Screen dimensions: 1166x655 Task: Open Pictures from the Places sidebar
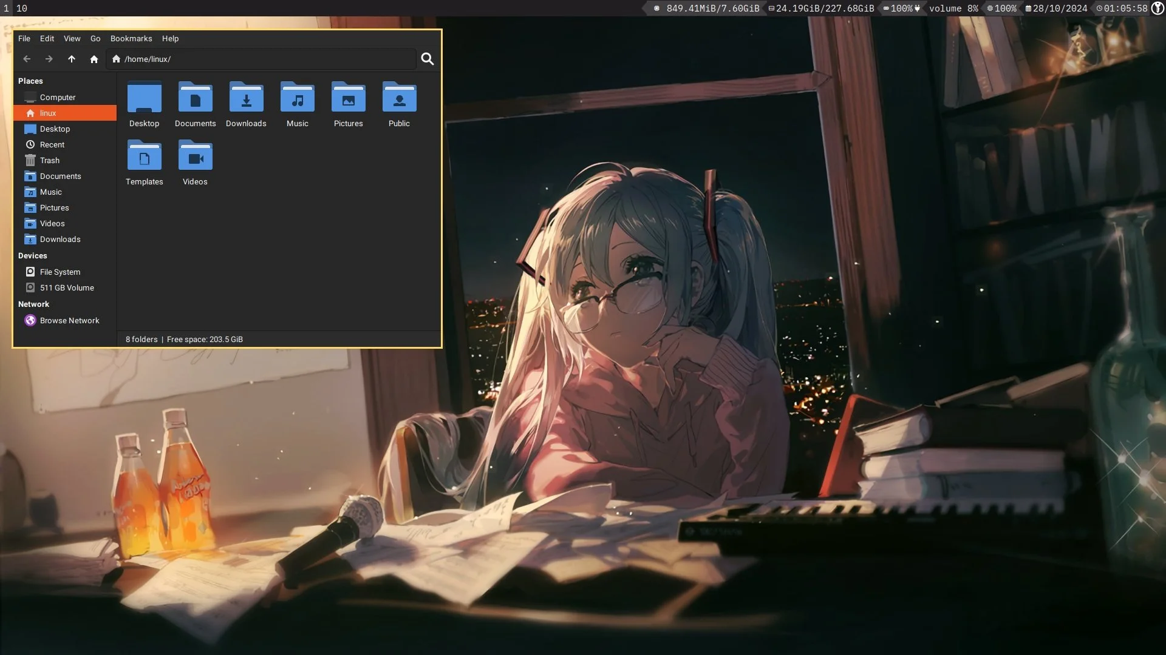tap(65, 207)
